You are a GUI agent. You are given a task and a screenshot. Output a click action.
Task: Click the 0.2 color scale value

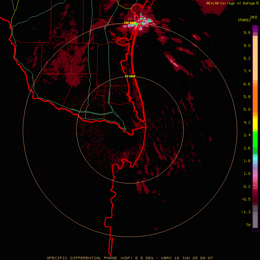[x=247, y=187]
